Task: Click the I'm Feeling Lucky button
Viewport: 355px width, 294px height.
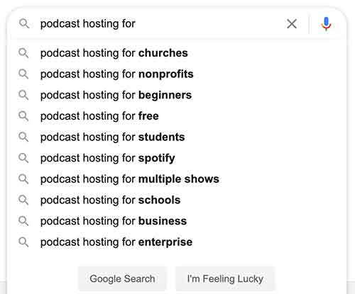Action: [225, 278]
